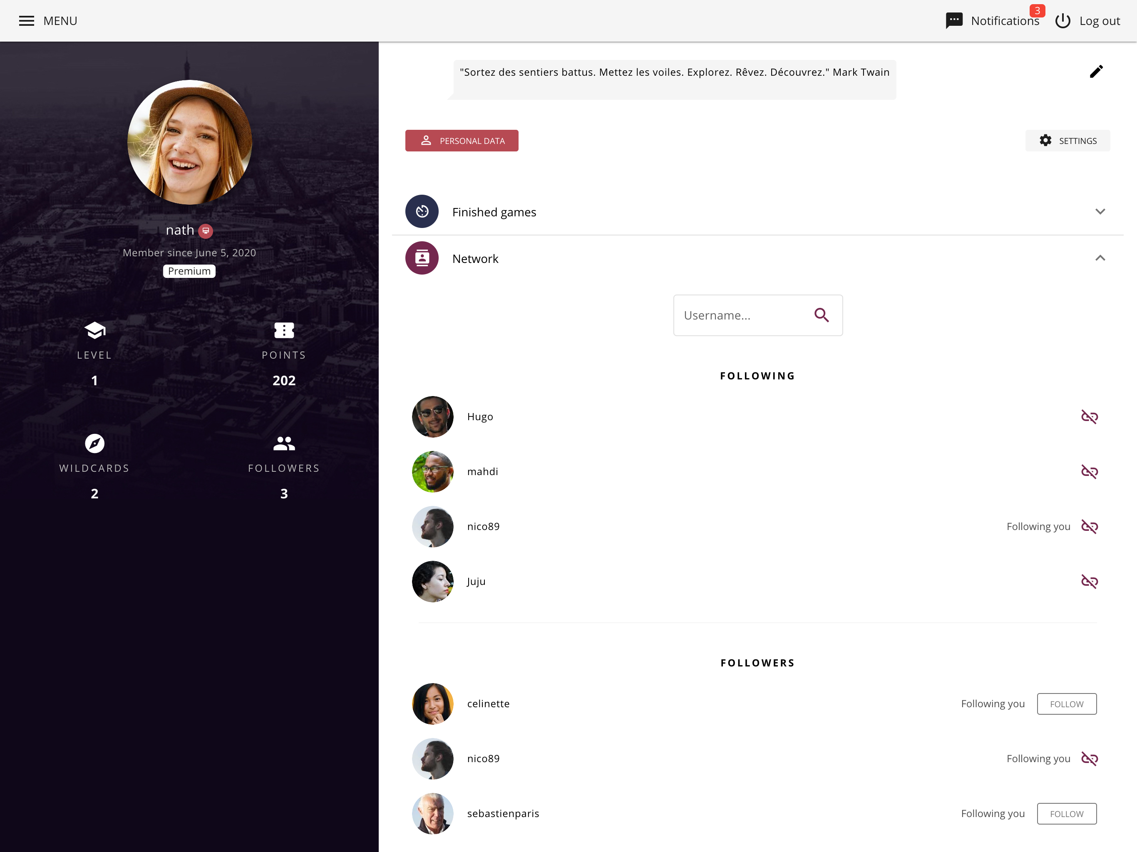This screenshot has height=852, width=1137.
Task: Open nico89's avatar in Following list
Action: 433,527
